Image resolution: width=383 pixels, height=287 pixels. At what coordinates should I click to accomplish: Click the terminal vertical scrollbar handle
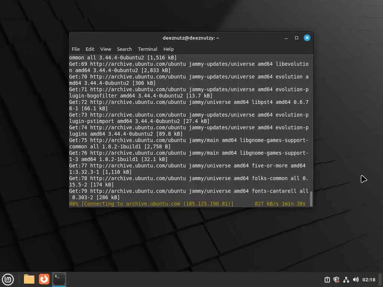point(311,199)
